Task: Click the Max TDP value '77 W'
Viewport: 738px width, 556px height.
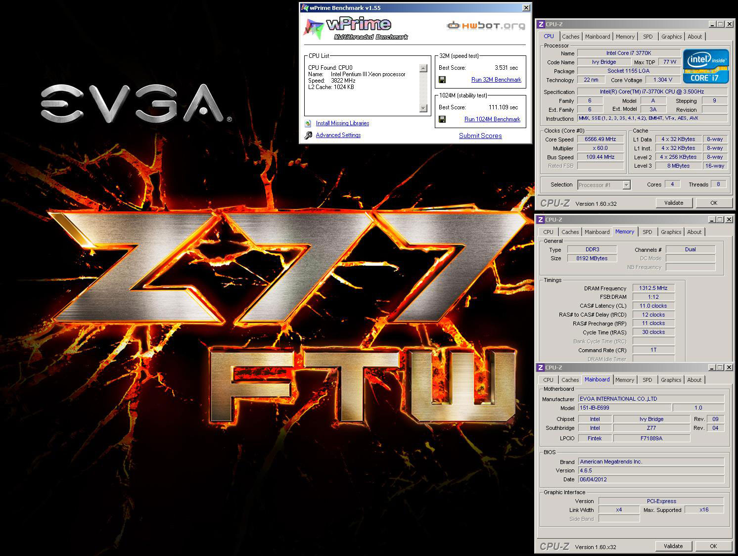Action: [670, 62]
